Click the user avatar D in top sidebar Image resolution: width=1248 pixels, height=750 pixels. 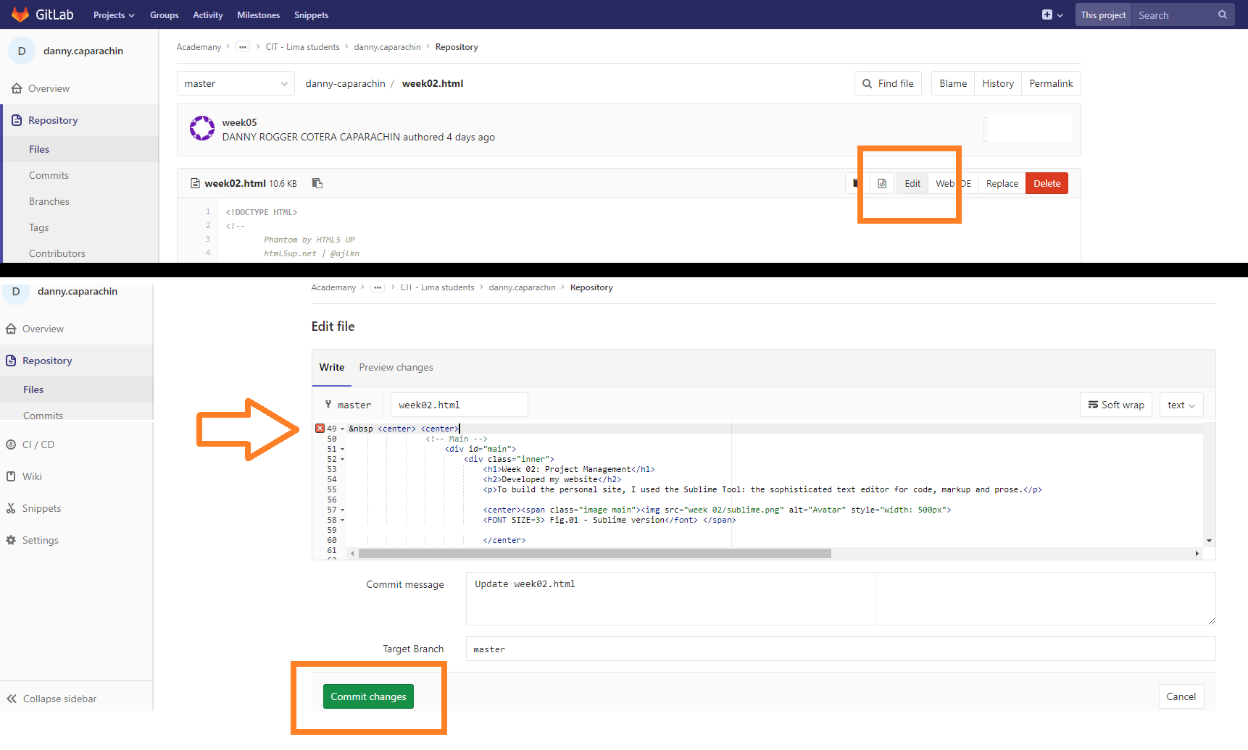pos(22,51)
